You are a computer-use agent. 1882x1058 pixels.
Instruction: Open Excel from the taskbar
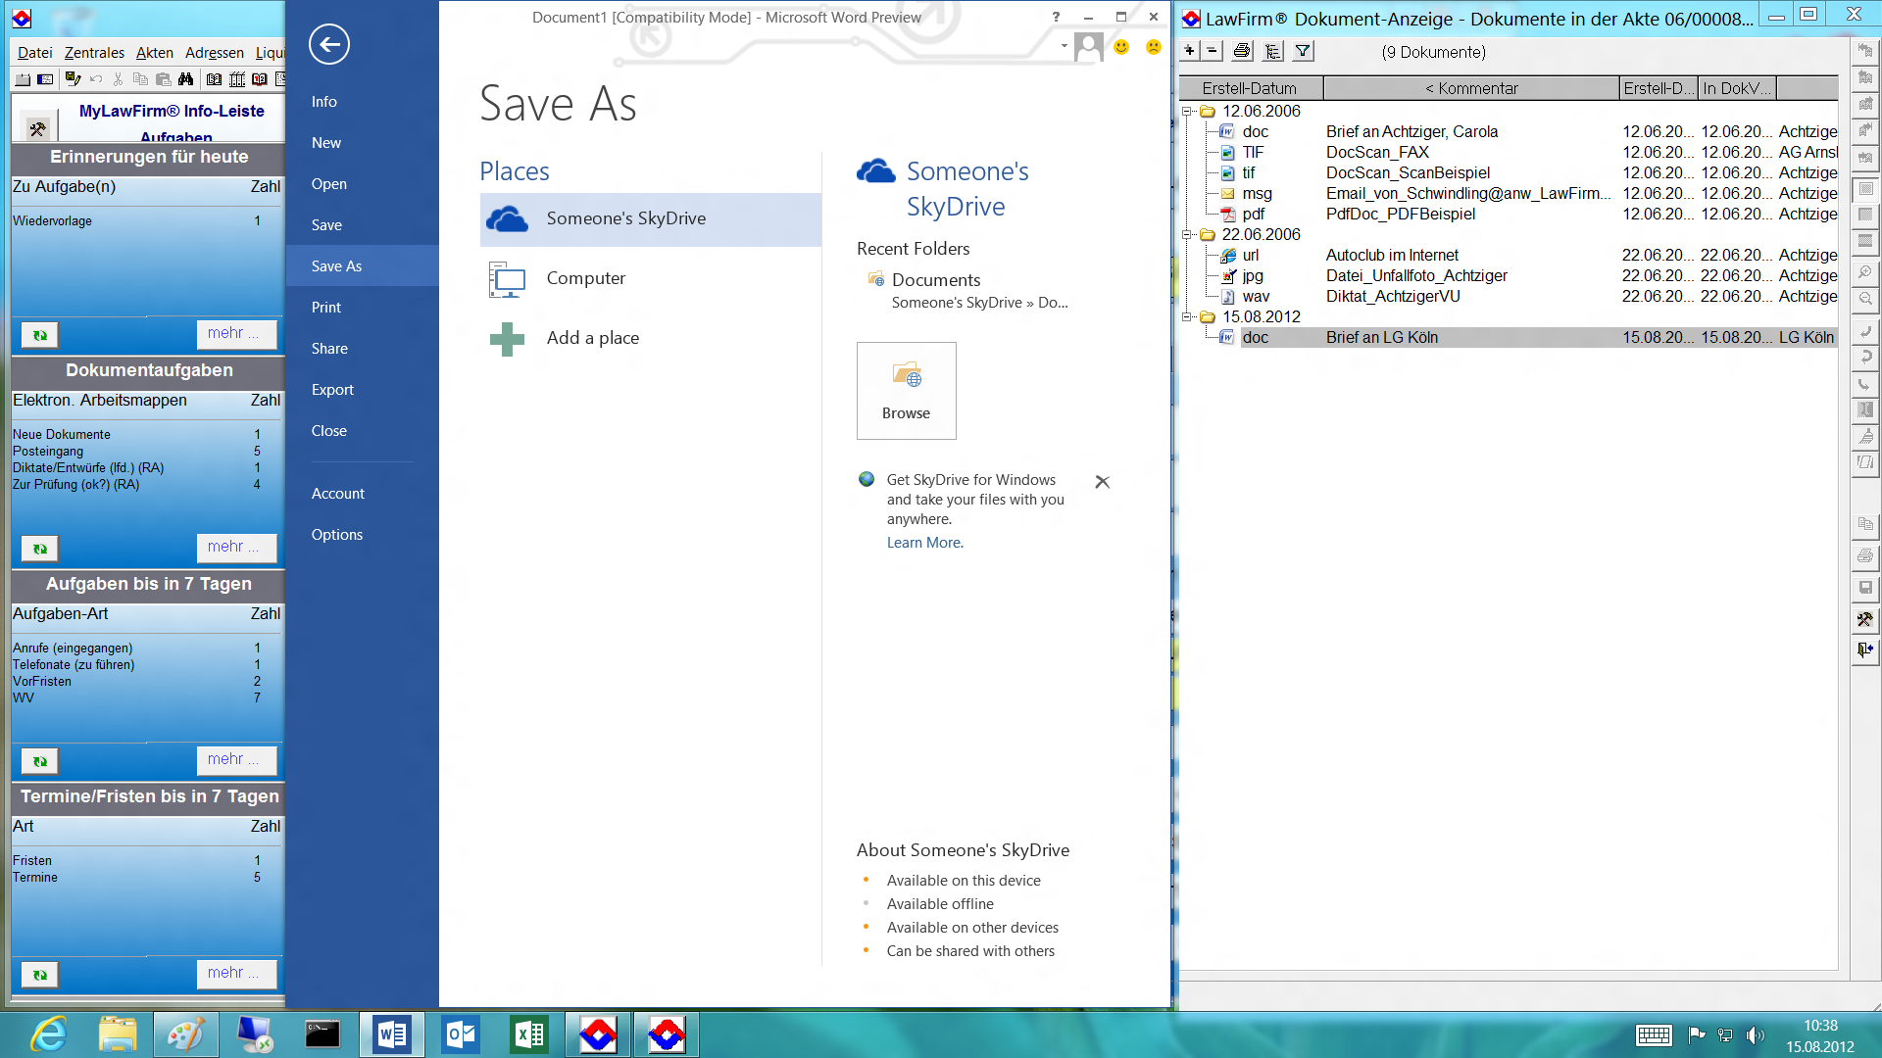point(529,1034)
